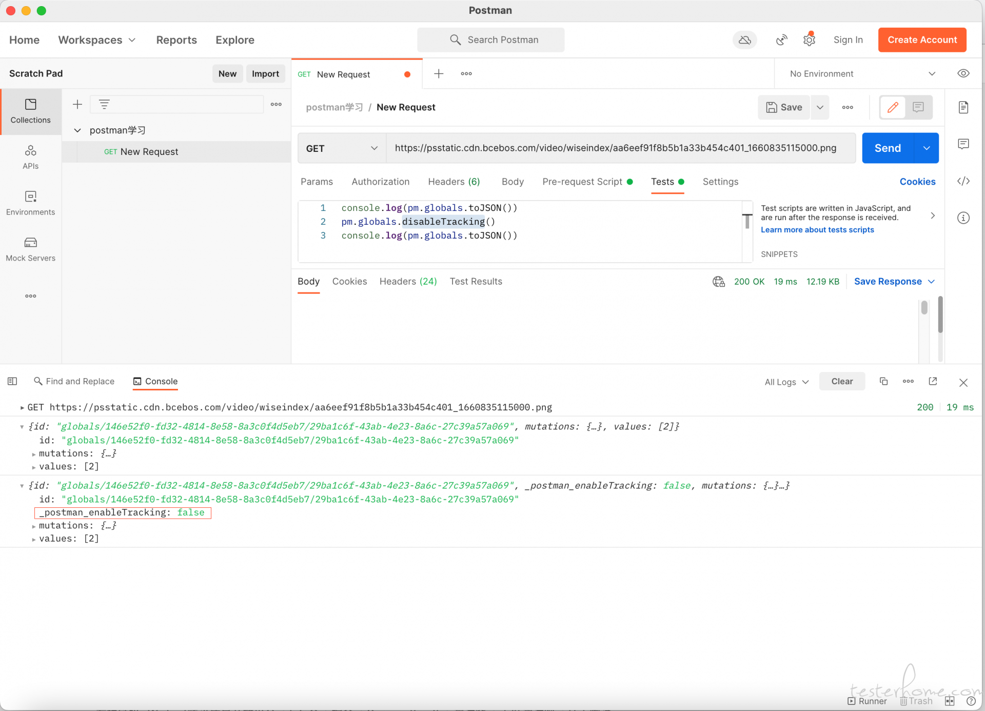Open comments icon in right sidebar
This screenshot has height=711, width=985.
[963, 144]
